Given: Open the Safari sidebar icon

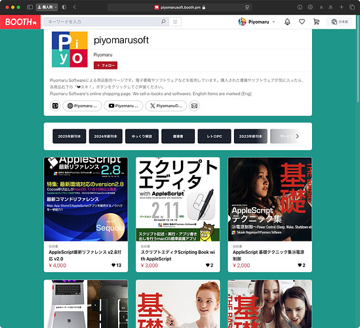Looking at the screenshot, I should (x=30, y=7).
